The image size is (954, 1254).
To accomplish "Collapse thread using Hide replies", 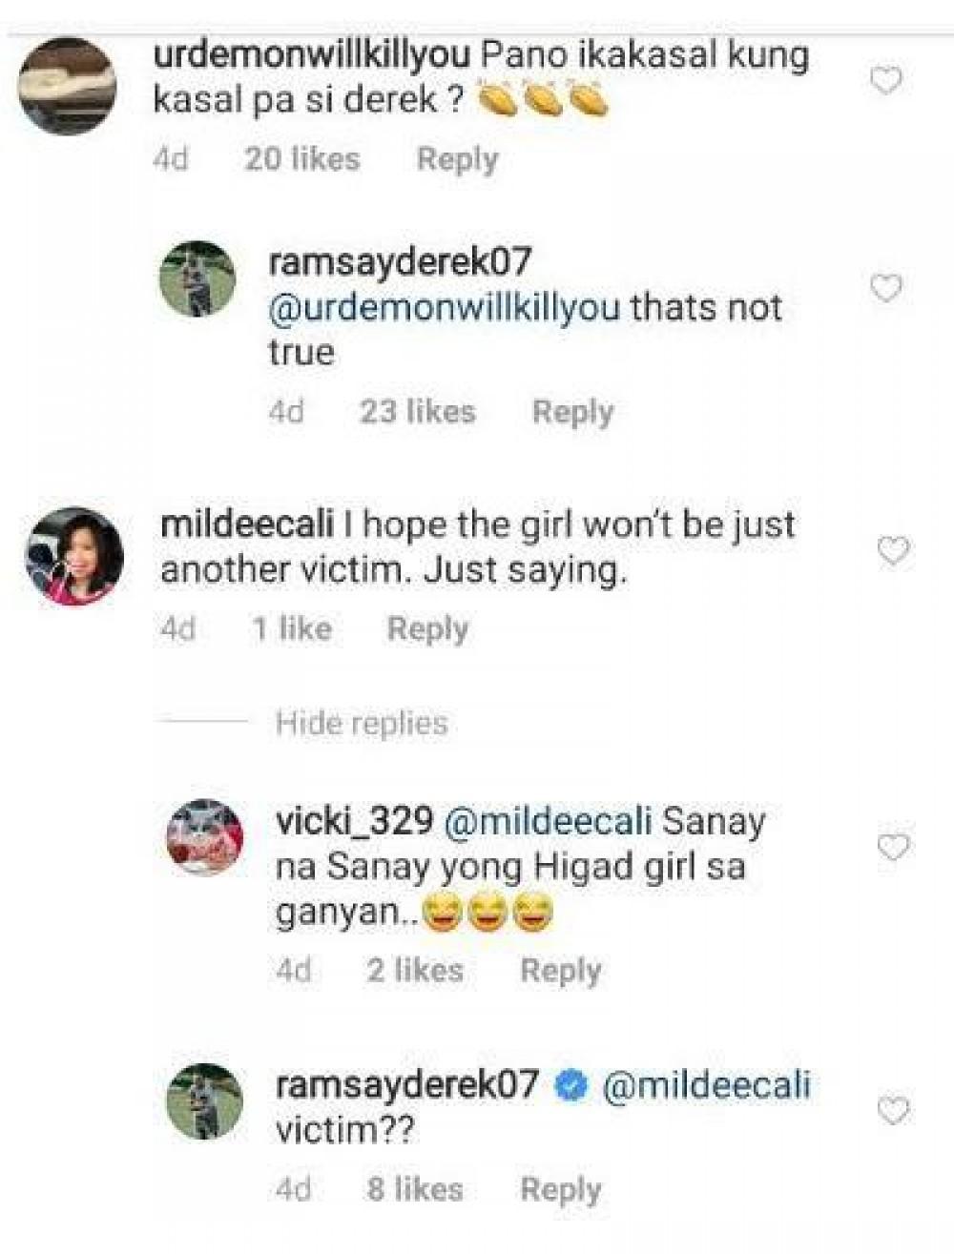I will 362,723.
